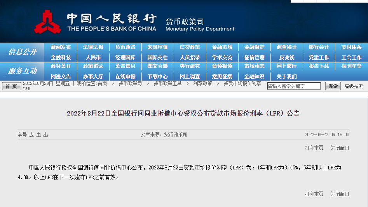Viewport: 368px width, 207px height.
Task: Go to 支付体系 section
Action: tap(351, 47)
